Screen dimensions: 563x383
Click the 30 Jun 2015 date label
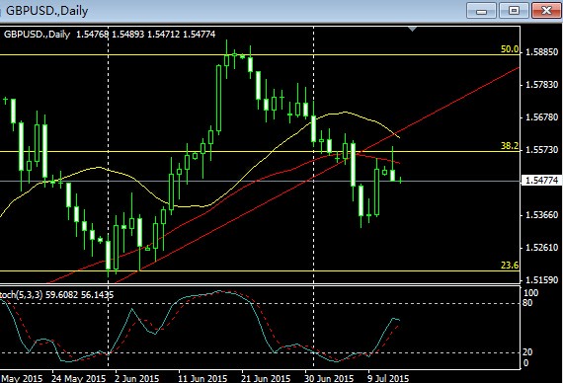[329, 378]
